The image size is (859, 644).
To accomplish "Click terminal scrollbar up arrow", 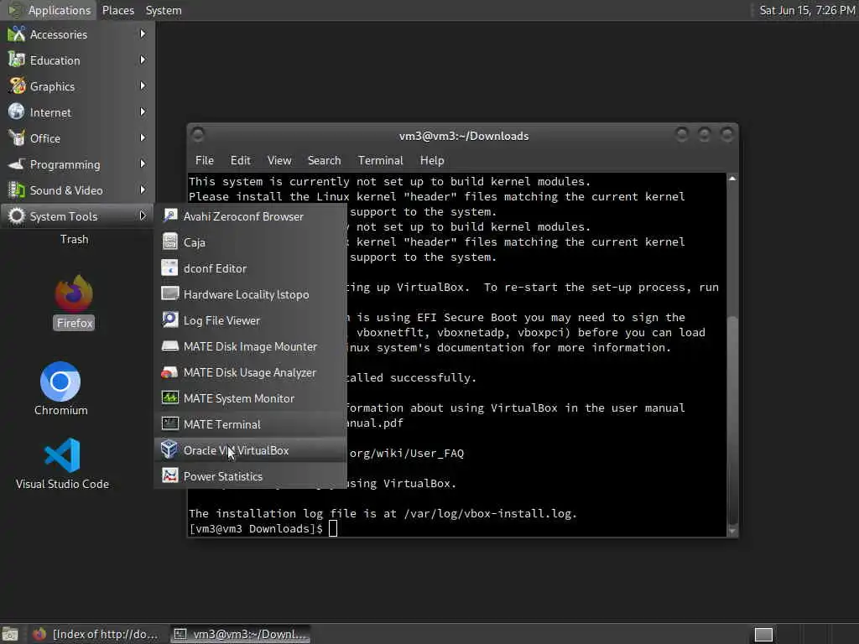I will click(x=731, y=179).
